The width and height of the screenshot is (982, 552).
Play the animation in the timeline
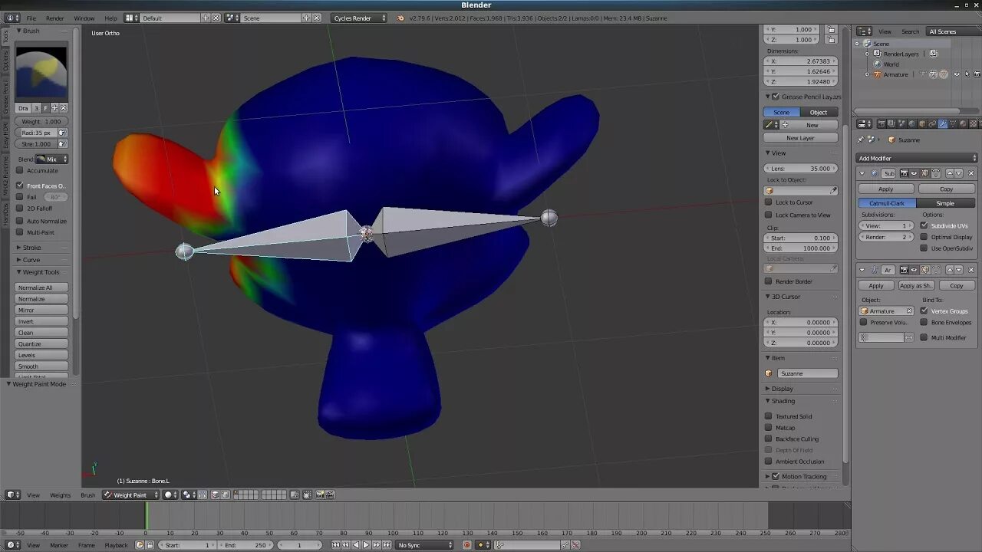[366, 545]
